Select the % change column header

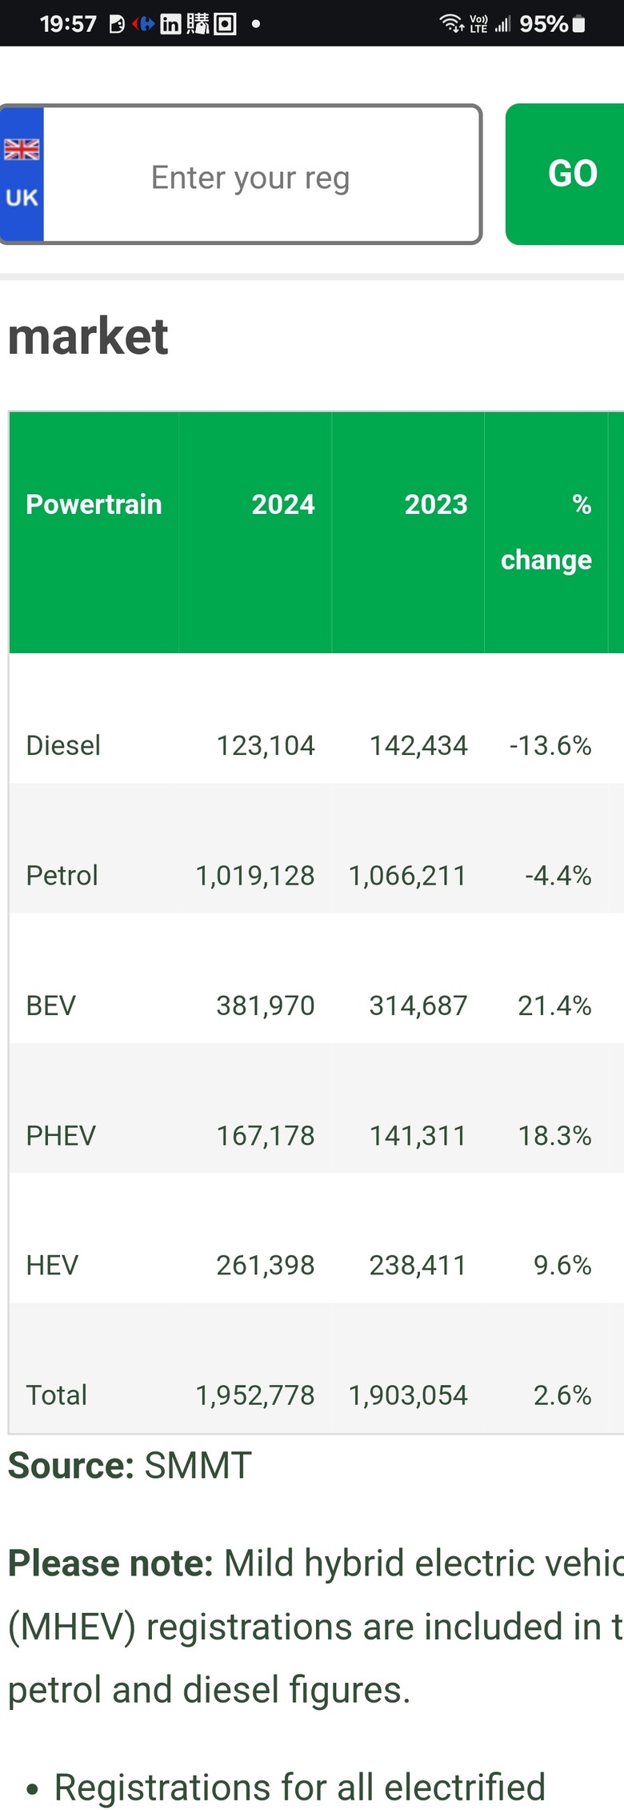546,532
